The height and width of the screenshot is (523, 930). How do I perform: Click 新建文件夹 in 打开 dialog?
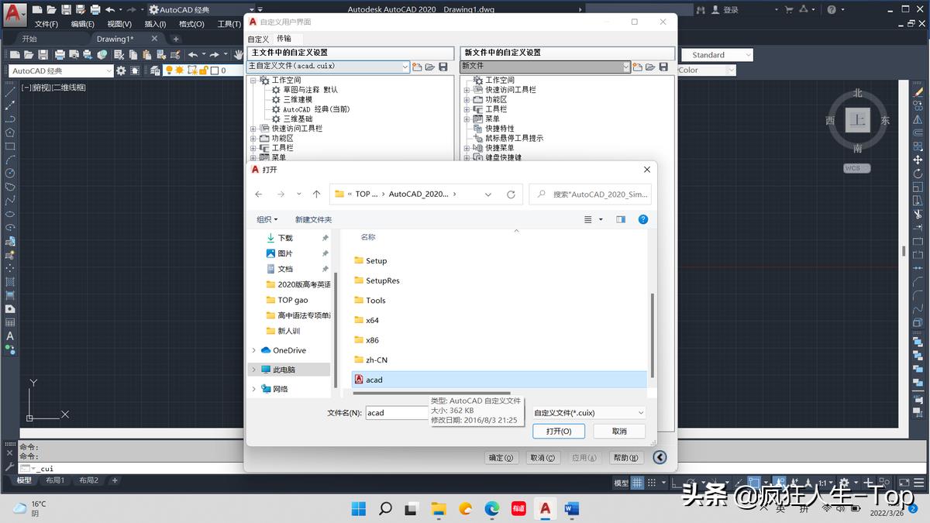point(313,220)
